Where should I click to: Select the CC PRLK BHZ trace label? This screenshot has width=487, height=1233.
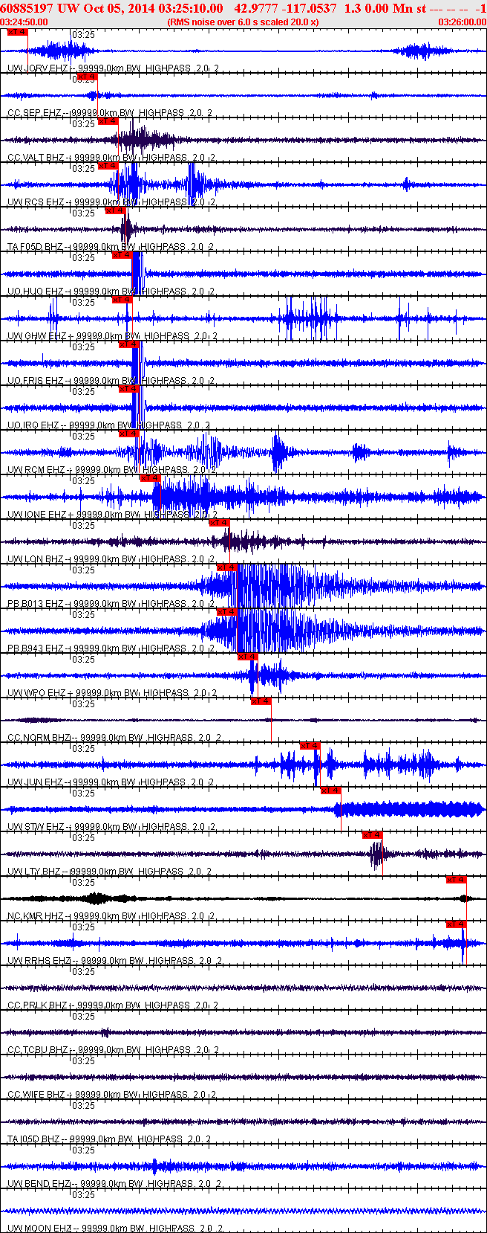[112, 1005]
